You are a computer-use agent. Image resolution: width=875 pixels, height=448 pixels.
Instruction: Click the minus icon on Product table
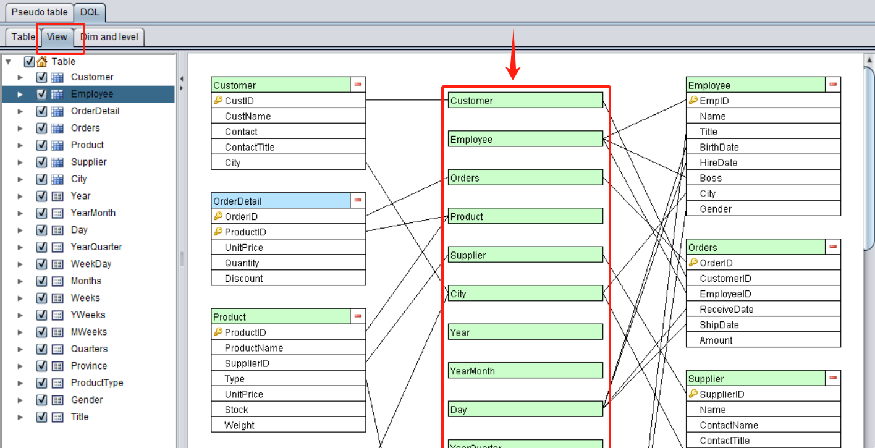358,316
